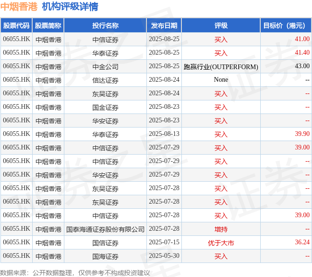Image resolution: width=312 pixels, height=277 pixels.
Task: Click target price 36.24
Action: click(x=302, y=242)
